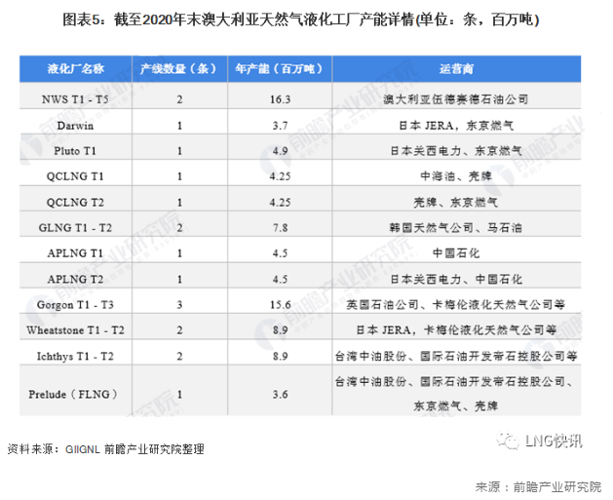
Task: Click the operator cell reading only 中国石化
Action: pyautogui.click(x=456, y=253)
